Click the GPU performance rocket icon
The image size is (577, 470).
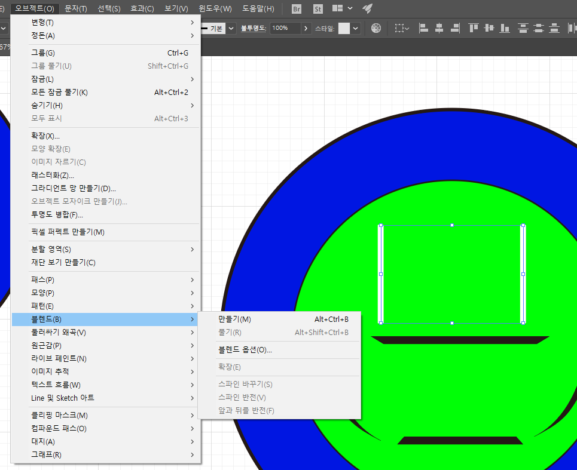pos(367,8)
